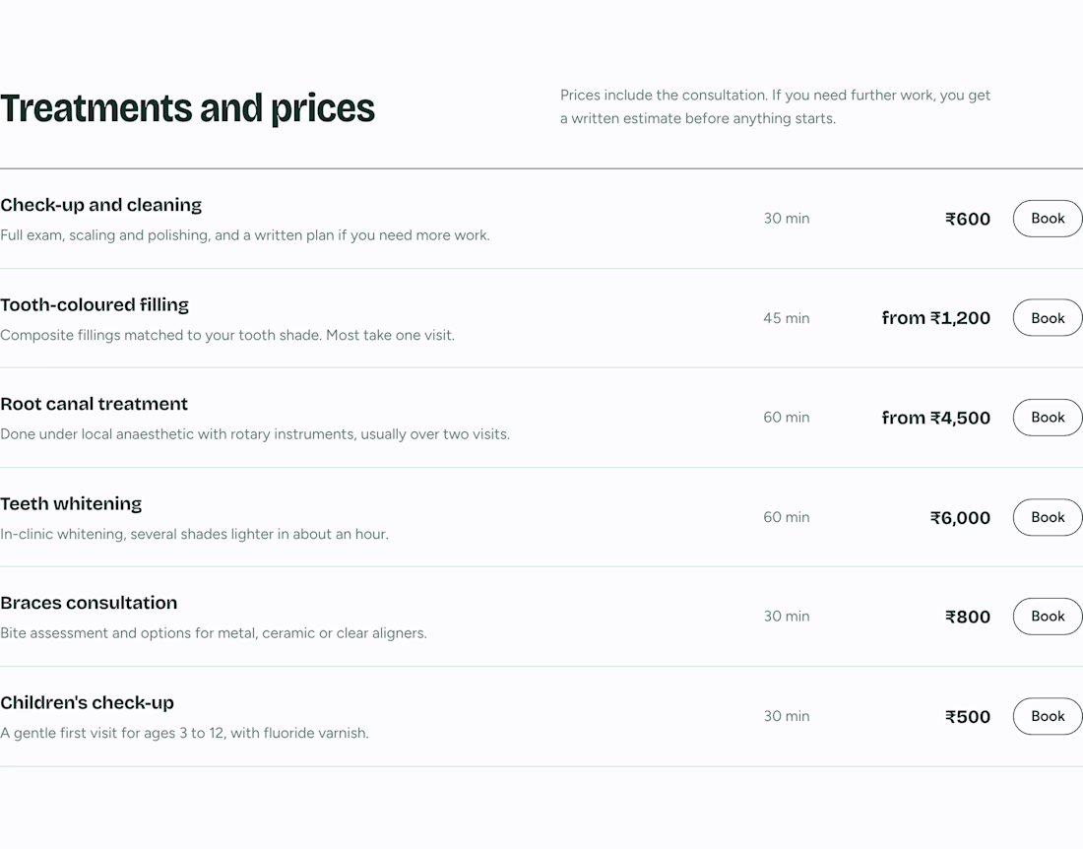Click the 'A gentle first visit' description
Viewport: 1083px width, 849px height.
(x=184, y=733)
